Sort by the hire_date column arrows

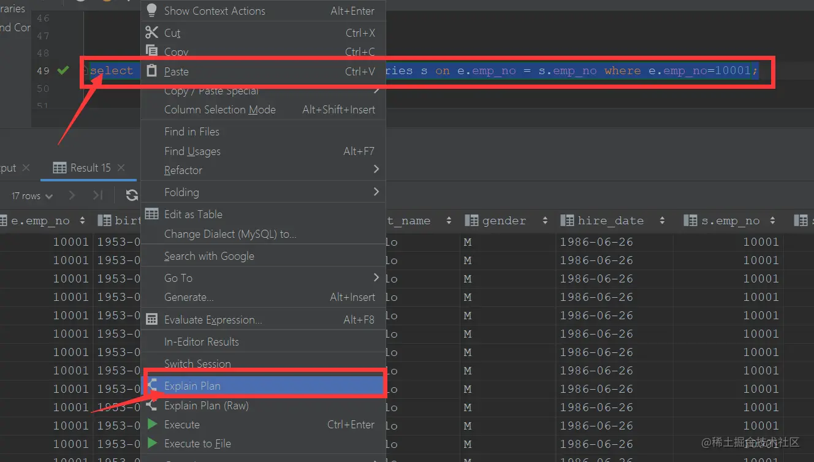661,221
